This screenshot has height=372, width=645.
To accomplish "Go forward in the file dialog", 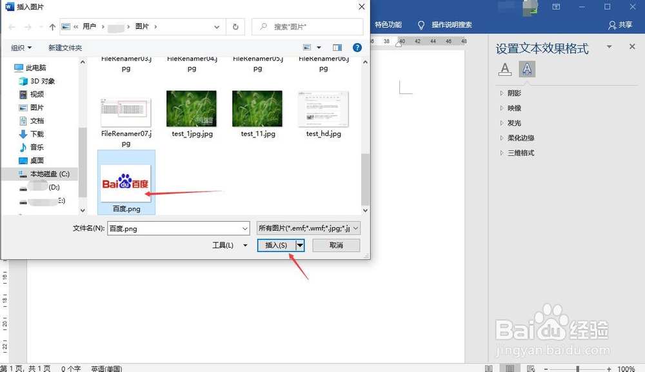I will point(28,27).
